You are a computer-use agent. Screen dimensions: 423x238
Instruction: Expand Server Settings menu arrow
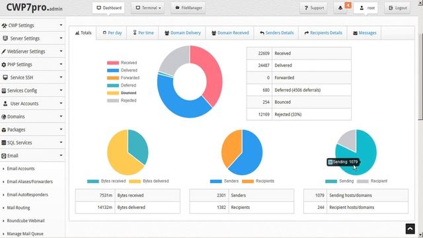coord(61,38)
